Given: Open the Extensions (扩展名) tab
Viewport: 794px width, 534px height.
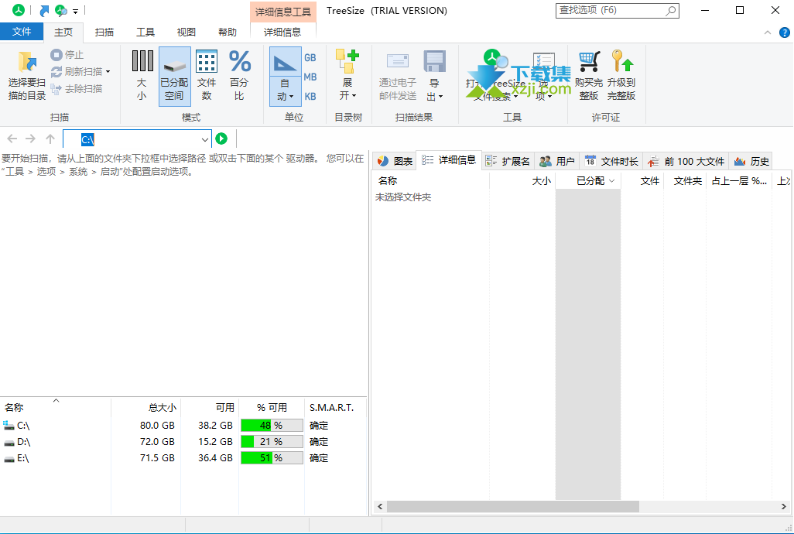Looking at the screenshot, I should pyautogui.click(x=508, y=161).
